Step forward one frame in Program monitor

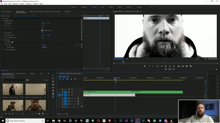coord(170,66)
